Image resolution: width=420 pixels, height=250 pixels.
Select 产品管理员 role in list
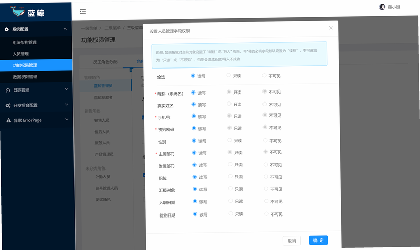coord(104,154)
